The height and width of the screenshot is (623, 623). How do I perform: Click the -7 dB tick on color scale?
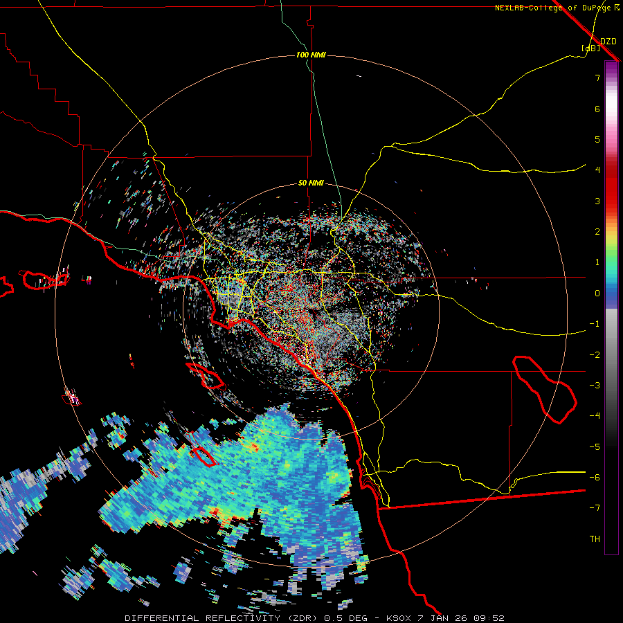595,508
